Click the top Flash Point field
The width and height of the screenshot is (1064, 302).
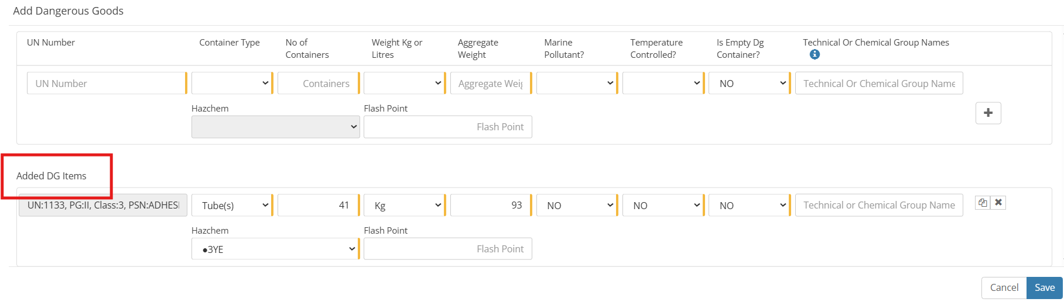tap(447, 127)
